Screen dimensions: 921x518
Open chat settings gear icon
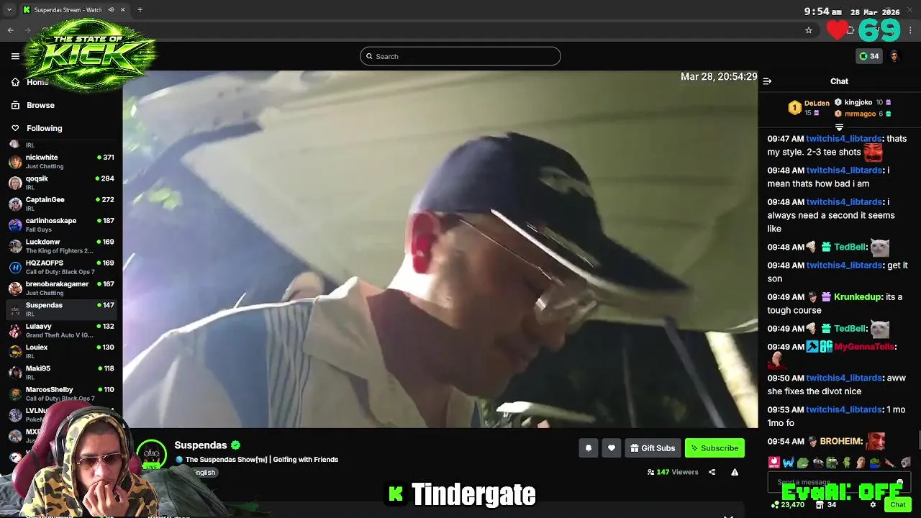click(x=873, y=505)
